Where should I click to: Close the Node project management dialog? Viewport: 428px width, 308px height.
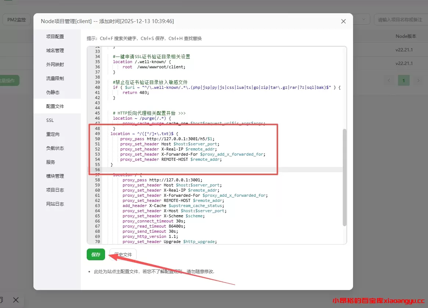click(343, 21)
